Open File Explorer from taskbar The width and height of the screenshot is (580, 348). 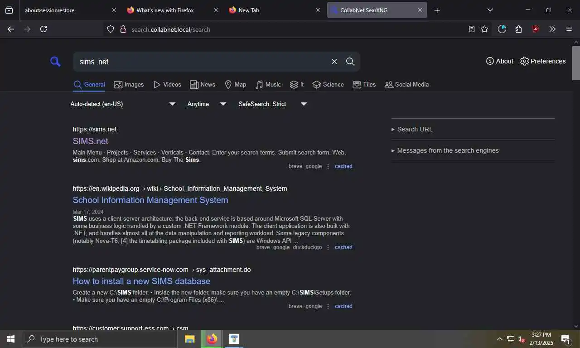pyautogui.click(x=190, y=339)
